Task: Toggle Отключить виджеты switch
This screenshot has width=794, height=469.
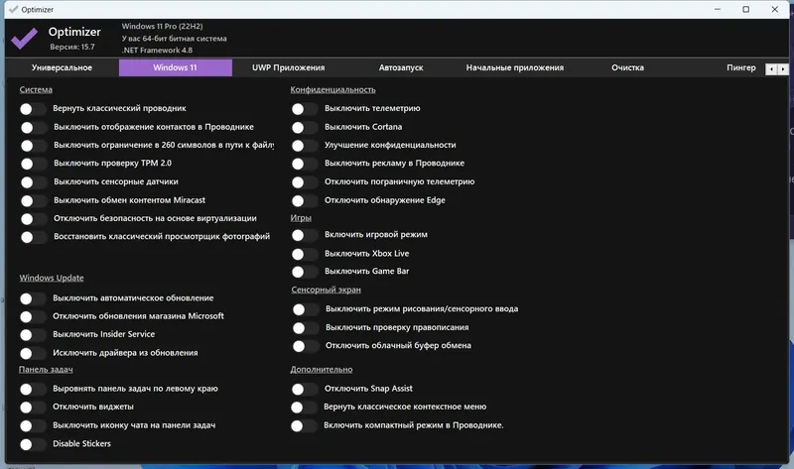Action: 33,408
